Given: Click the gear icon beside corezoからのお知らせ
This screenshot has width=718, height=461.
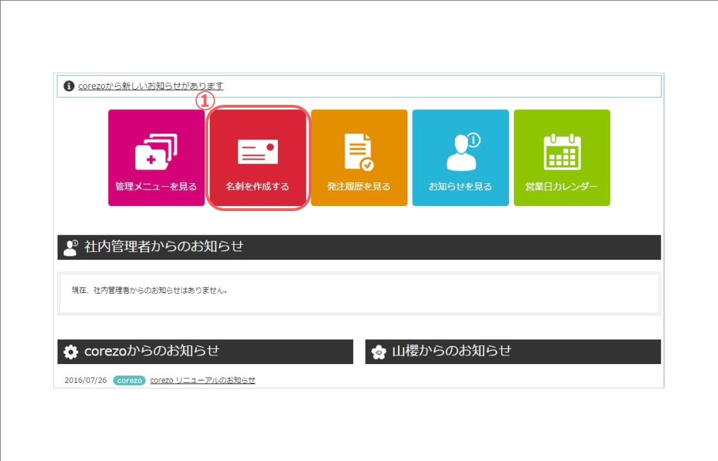Looking at the screenshot, I should pyautogui.click(x=70, y=352).
